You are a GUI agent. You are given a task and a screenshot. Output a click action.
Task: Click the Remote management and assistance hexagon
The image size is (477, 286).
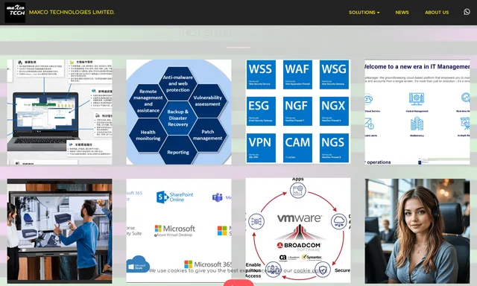(x=148, y=101)
